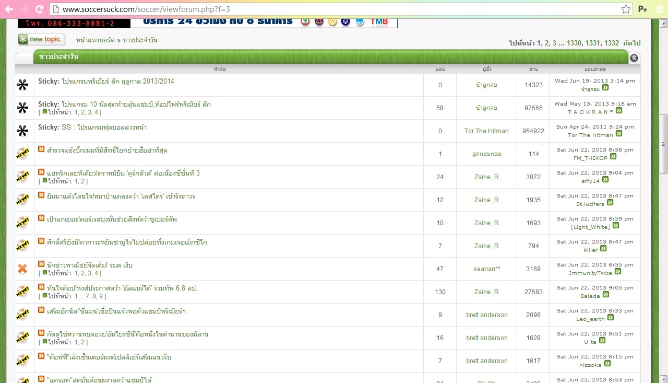View author Tor The Hitman profile in ผู้ตั้ง column
The width and height of the screenshot is (668, 383).
[x=486, y=131]
